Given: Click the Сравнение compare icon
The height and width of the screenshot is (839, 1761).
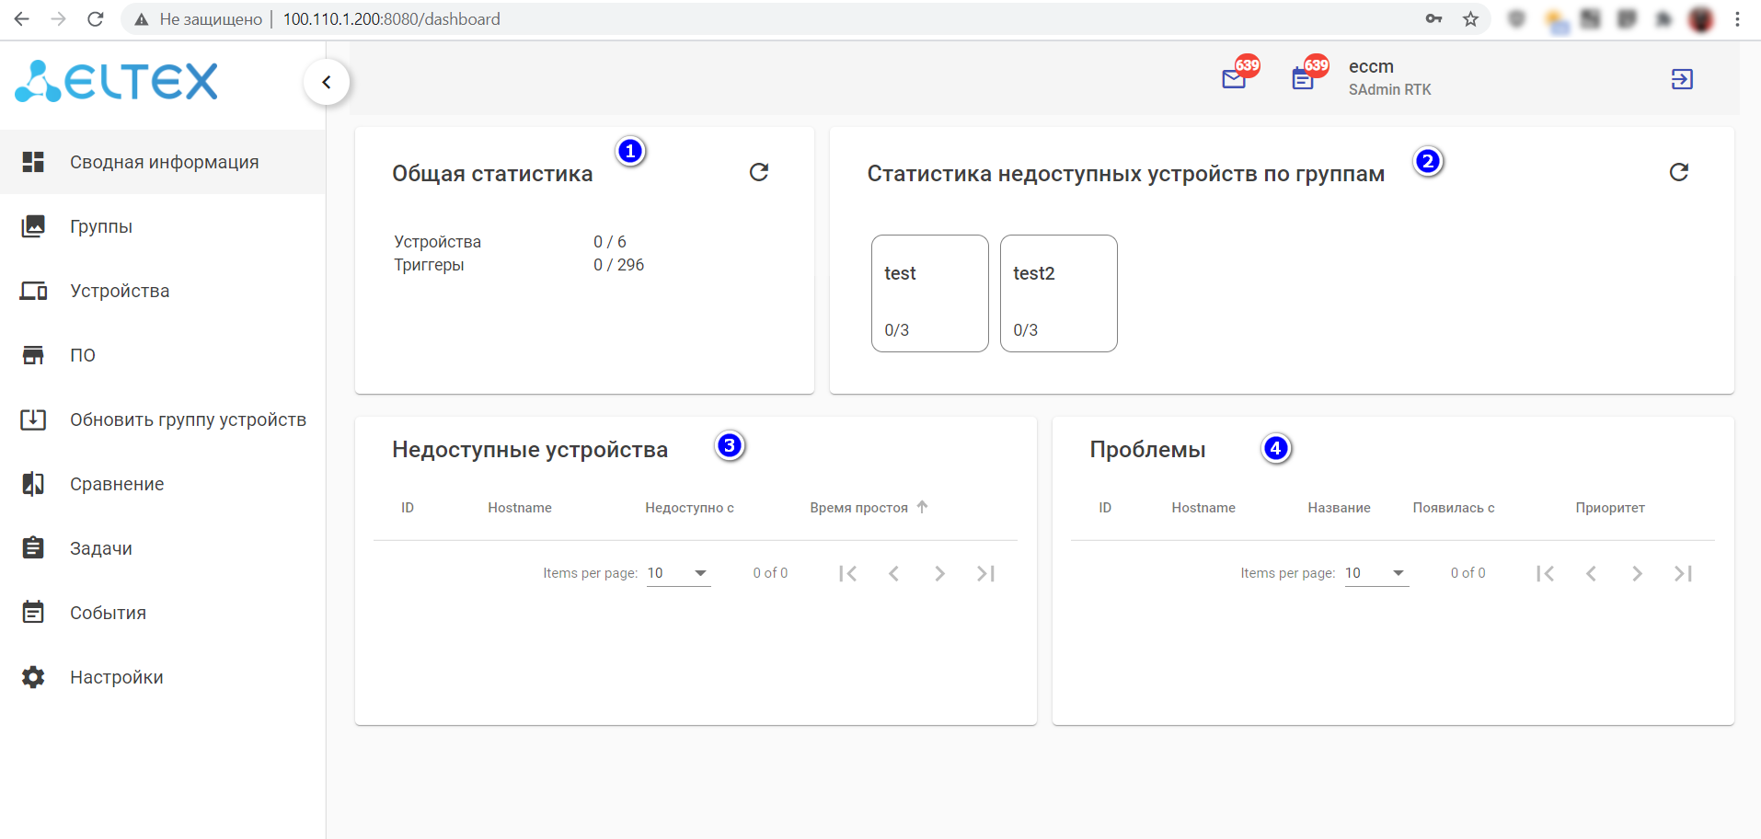Looking at the screenshot, I should (33, 484).
